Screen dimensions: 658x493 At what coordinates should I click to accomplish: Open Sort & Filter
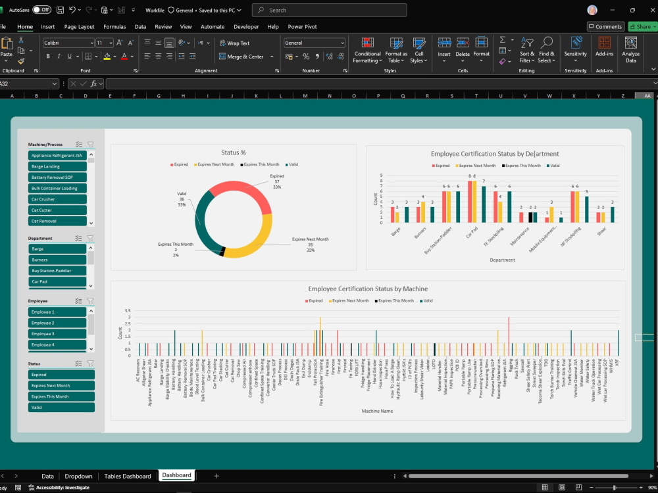527,51
